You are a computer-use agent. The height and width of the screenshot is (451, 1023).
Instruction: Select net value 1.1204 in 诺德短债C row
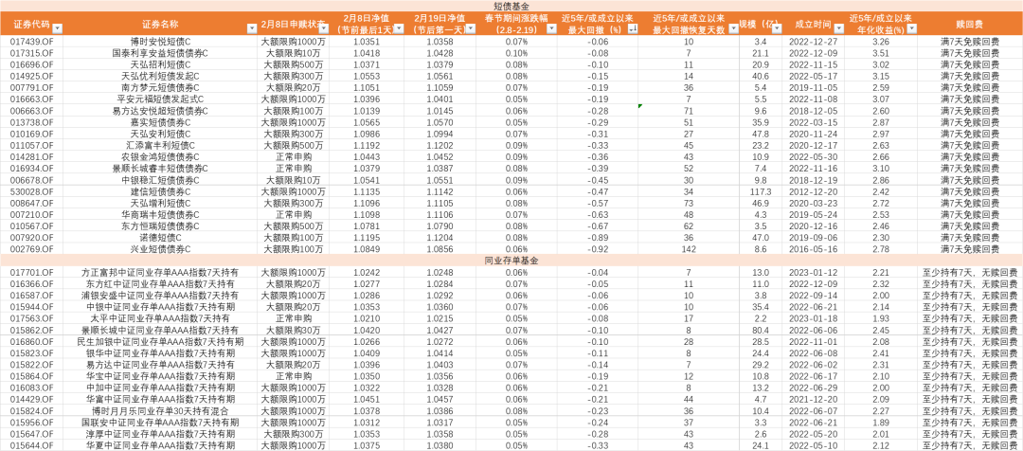[x=440, y=238]
